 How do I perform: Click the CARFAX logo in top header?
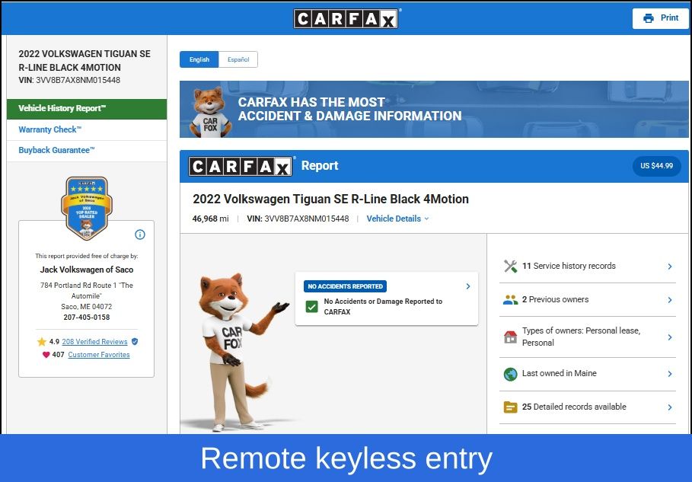346,18
